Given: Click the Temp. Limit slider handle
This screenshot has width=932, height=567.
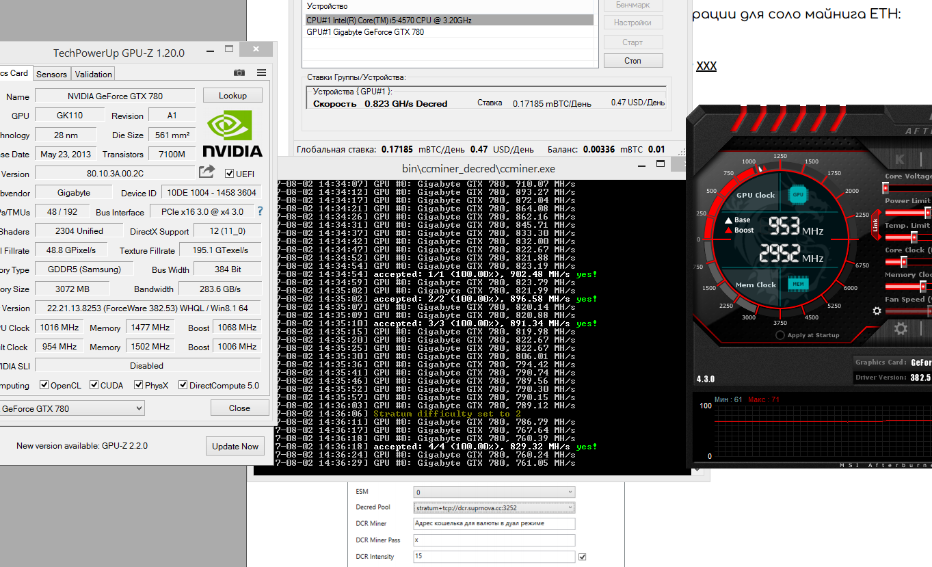Looking at the screenshot, I should coord(914,237).
